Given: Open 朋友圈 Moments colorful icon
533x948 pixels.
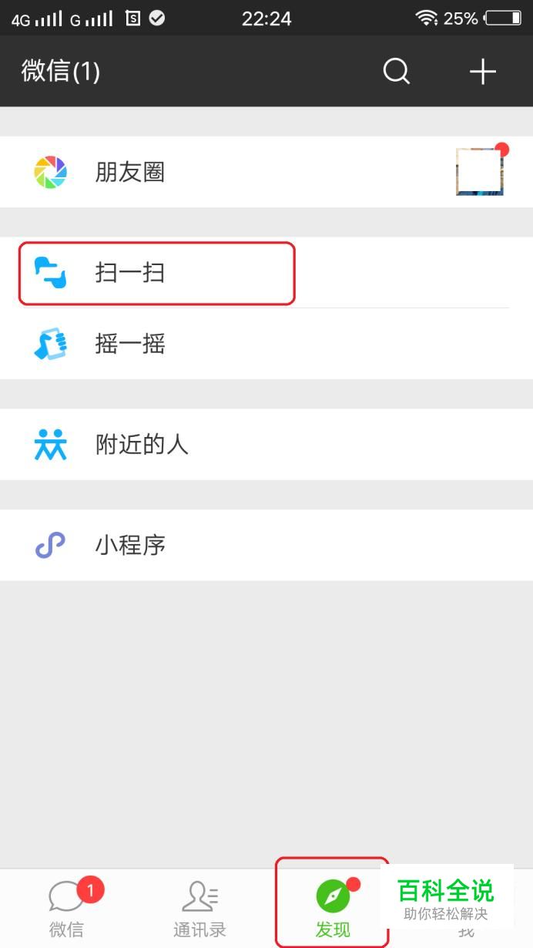Looking at the screenshot, I should 51,172.
